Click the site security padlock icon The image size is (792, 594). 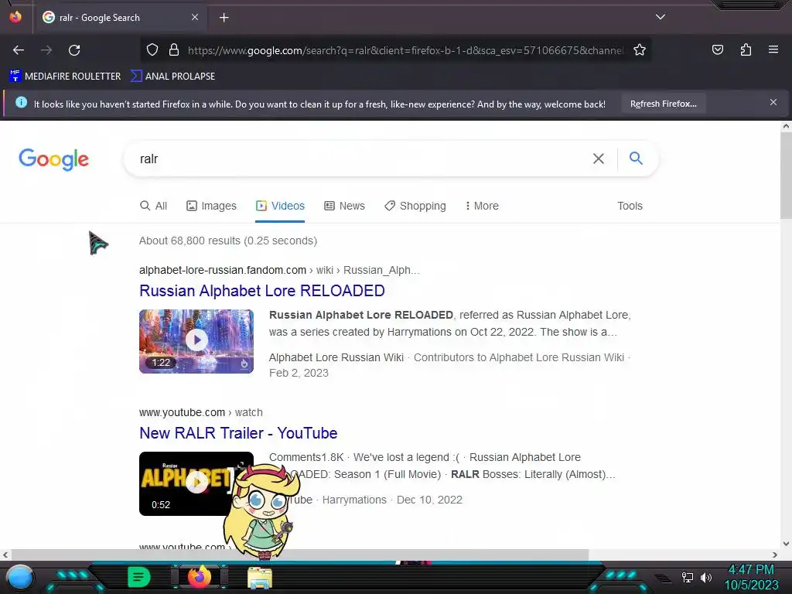(174, 50)
